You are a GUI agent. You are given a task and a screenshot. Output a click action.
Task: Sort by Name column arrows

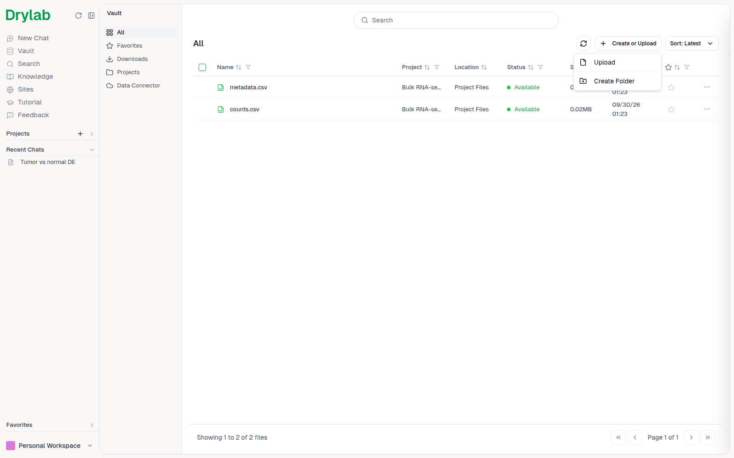point(239,67)
